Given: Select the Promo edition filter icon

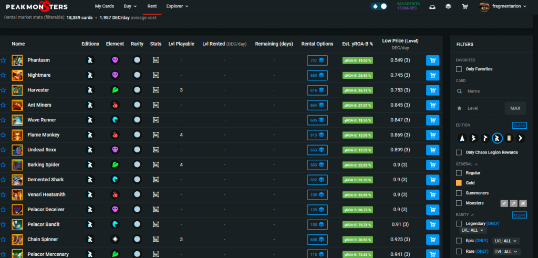Looking at the screenshot, I should (485, 138).
